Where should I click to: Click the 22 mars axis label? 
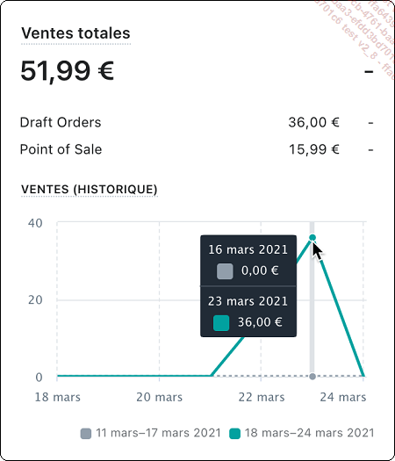coord(262,397)
